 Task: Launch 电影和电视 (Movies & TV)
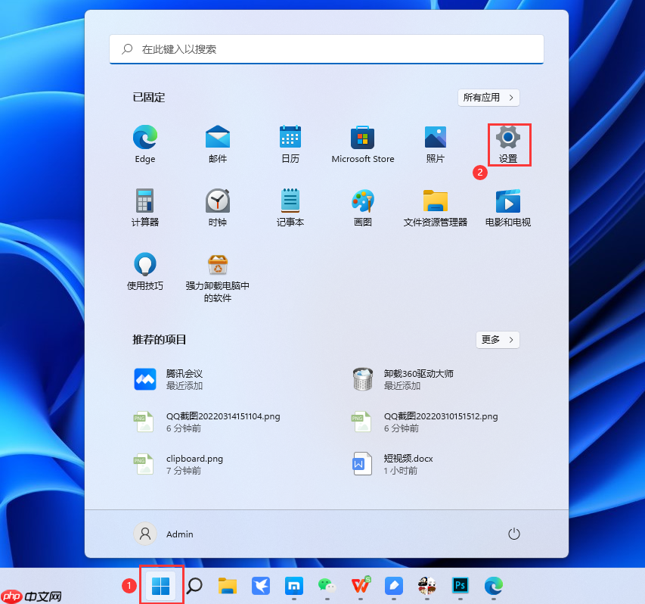click(x=507, y=201)
